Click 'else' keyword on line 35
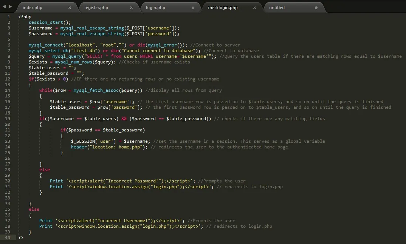406x244 pixels. click(34, 209)
